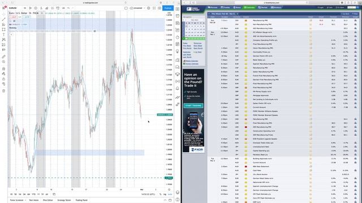This screenshot has width=362, height=203.
Task: Maximize the bottom panel
Action: coord(170,200)
